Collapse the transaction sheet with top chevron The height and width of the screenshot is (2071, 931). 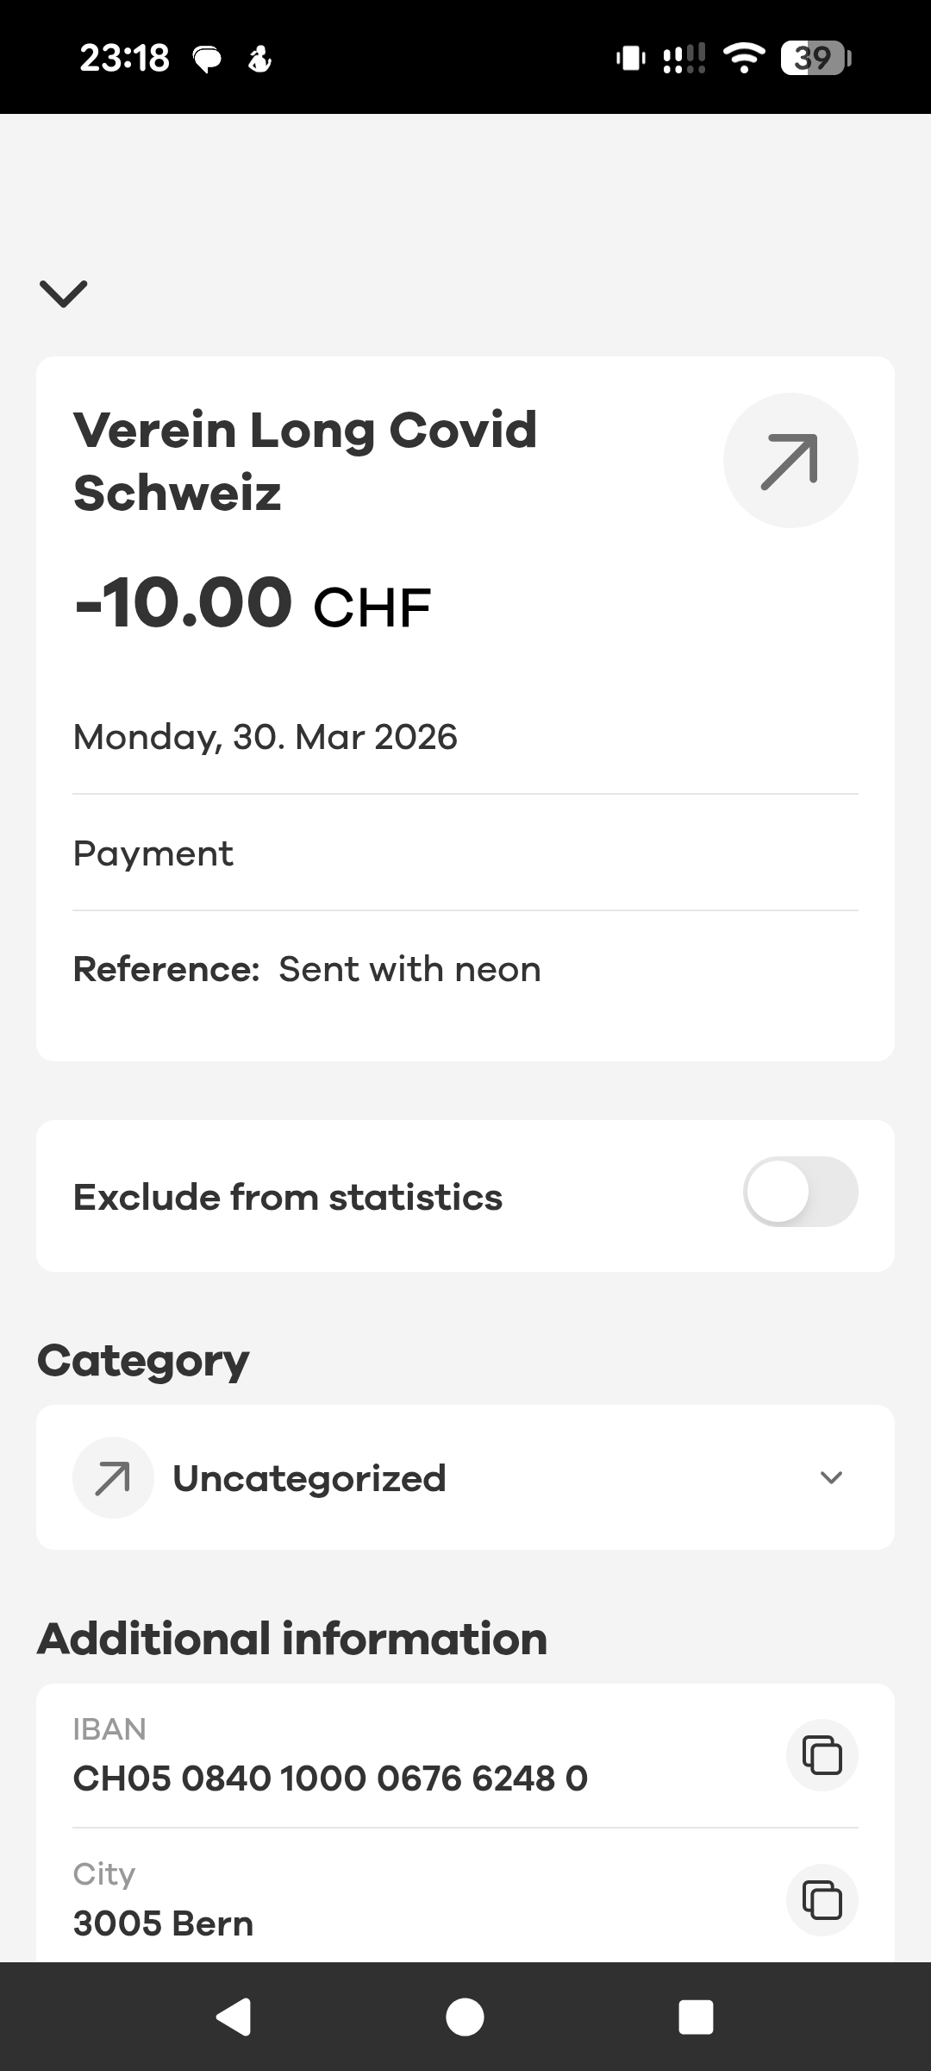coord(64,293)
